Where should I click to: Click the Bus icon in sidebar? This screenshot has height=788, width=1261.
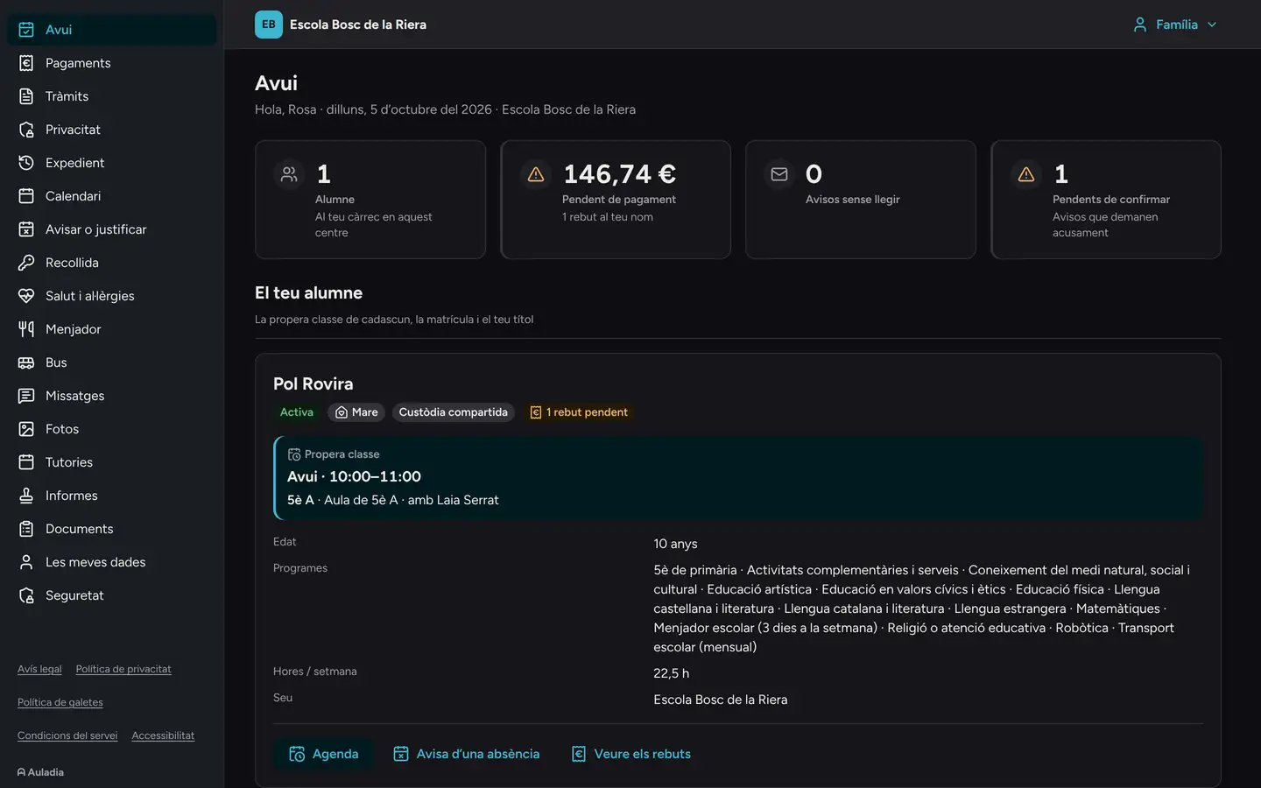[x=26, y=362]
